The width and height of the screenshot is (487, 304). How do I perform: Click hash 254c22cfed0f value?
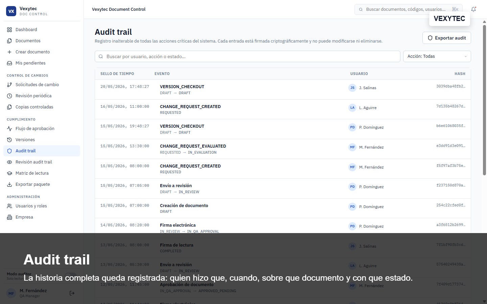pyautogui.click(x=451, y=205)
